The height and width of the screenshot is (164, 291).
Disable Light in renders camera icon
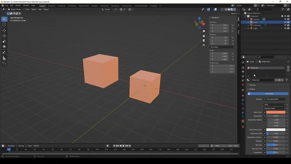coord(288,28)
